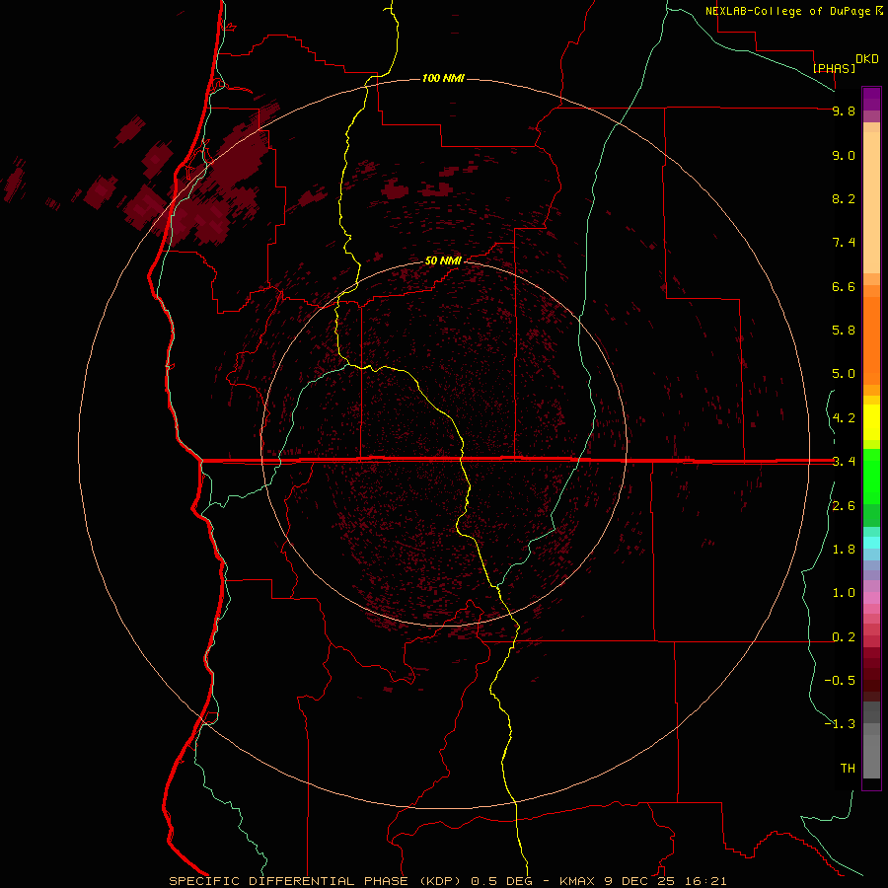Image resolution: width=888 pixels, height=888 pixels.
Task: Click the 1.0 scale value
Action: click(844, 593)
